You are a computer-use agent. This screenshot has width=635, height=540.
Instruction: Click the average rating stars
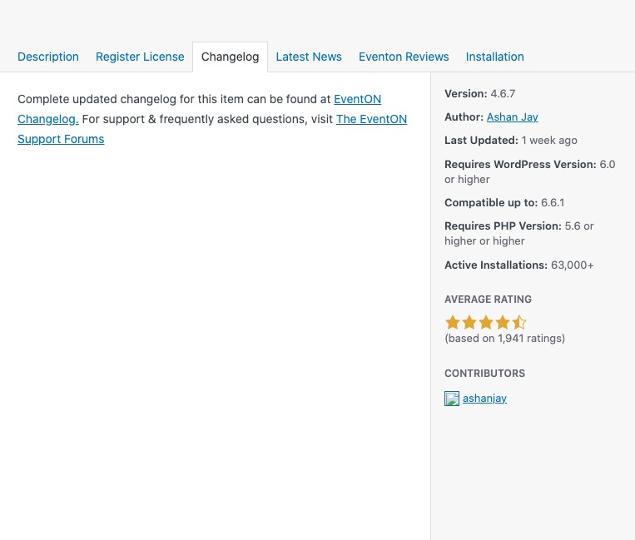click(x=485, y=323)
